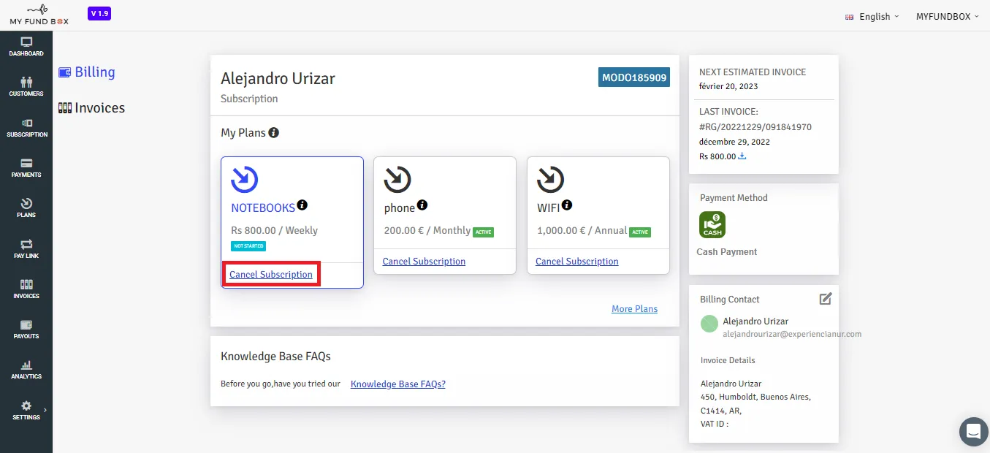Edit the Billing Contact details

pyautogui.click(x=826, y=298)
